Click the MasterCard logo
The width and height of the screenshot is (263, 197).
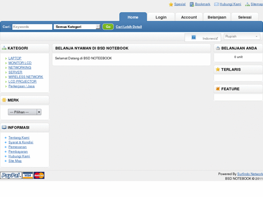pos(39,175)
